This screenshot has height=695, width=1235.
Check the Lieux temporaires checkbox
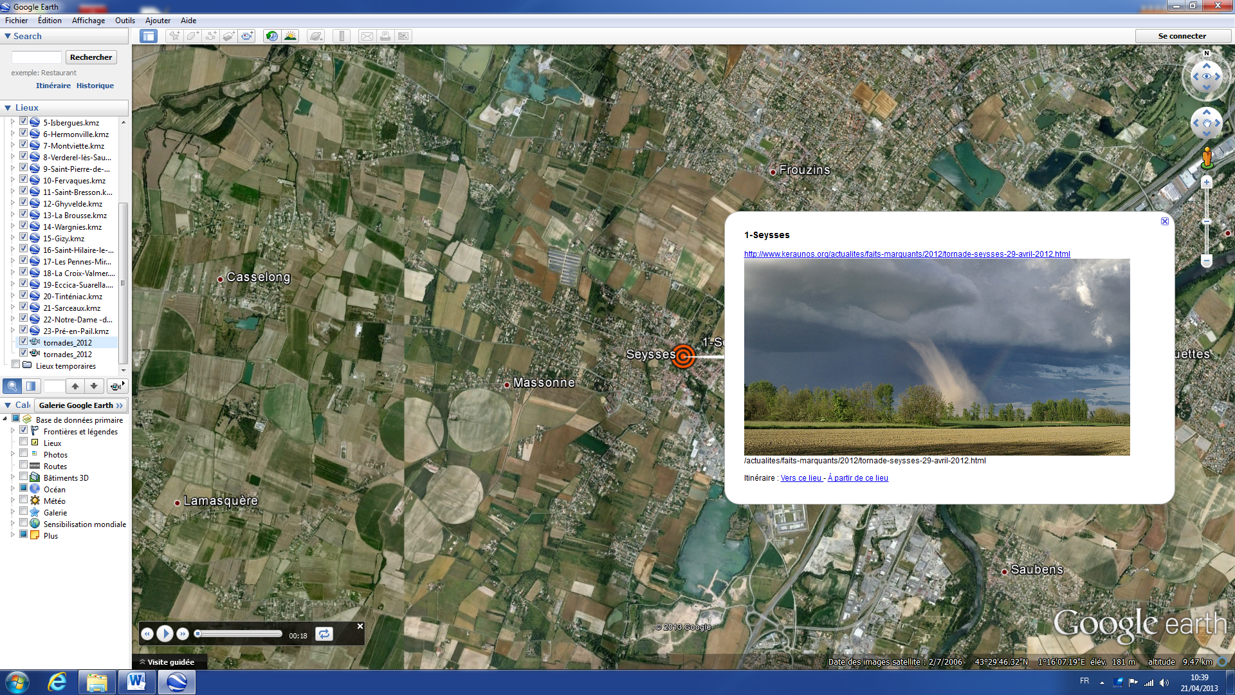(x=15, y=365)
